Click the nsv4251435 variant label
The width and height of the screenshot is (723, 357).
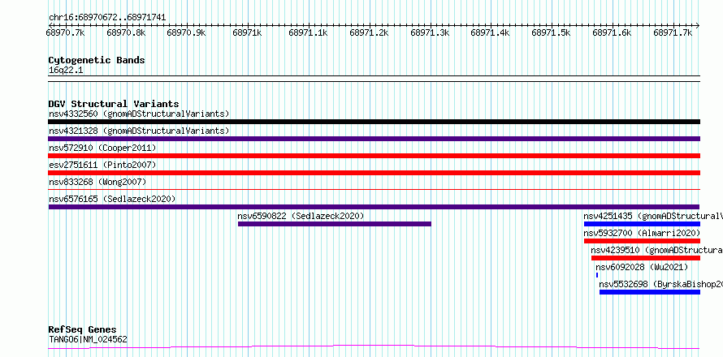pyautogui.click(x=653, y=216)
